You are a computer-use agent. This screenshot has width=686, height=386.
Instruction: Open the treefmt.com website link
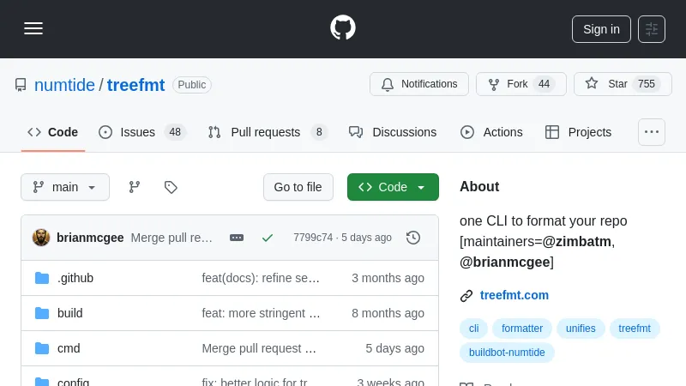click(x=514, y=295)
